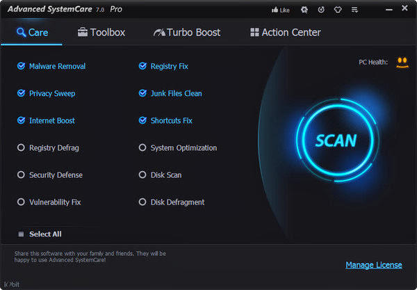Click the Like label in title bar

(x=284, y=10)
